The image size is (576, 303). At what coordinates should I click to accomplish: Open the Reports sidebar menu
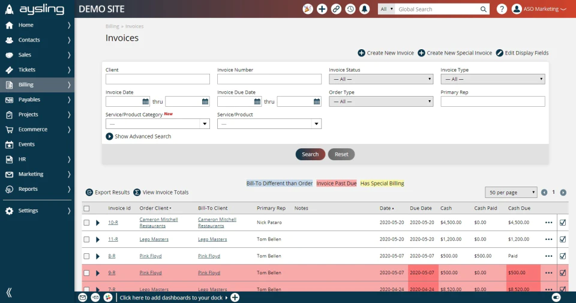pyautogui.click(x=37, y=189)
